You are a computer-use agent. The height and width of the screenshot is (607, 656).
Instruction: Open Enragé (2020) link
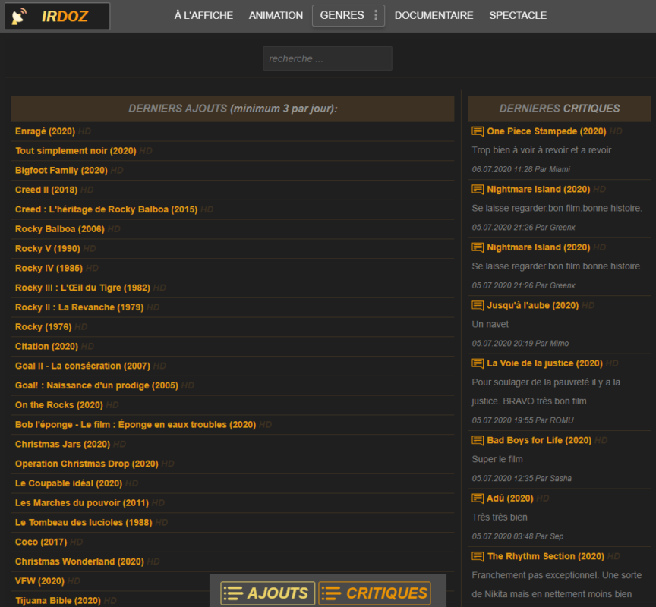46,131
